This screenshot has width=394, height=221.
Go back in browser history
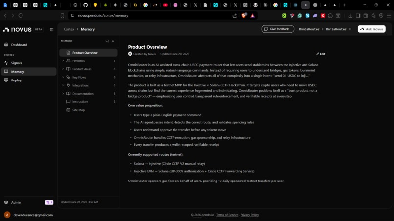pos(5,16)
